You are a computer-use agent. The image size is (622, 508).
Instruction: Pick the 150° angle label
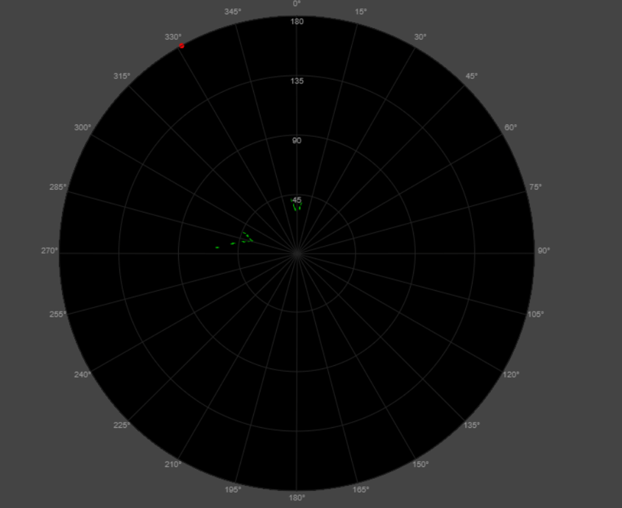click(420, 465)
